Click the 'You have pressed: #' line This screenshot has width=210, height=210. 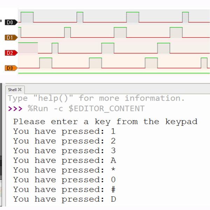(x=64, y=190)
